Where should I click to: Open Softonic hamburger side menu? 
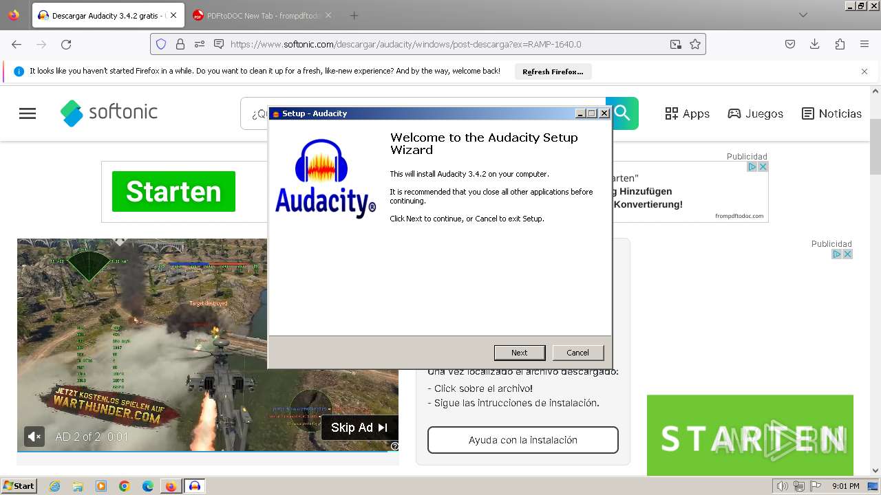pos(28,113)
